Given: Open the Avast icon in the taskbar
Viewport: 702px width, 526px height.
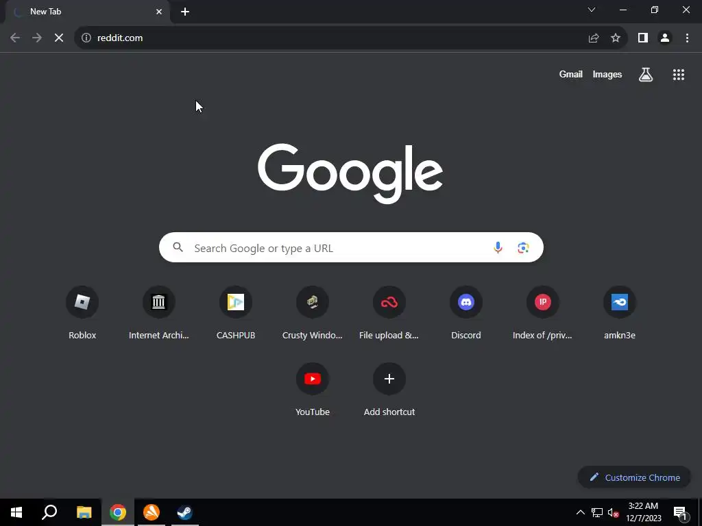Looking at the screenshot, I should (152, 512).
